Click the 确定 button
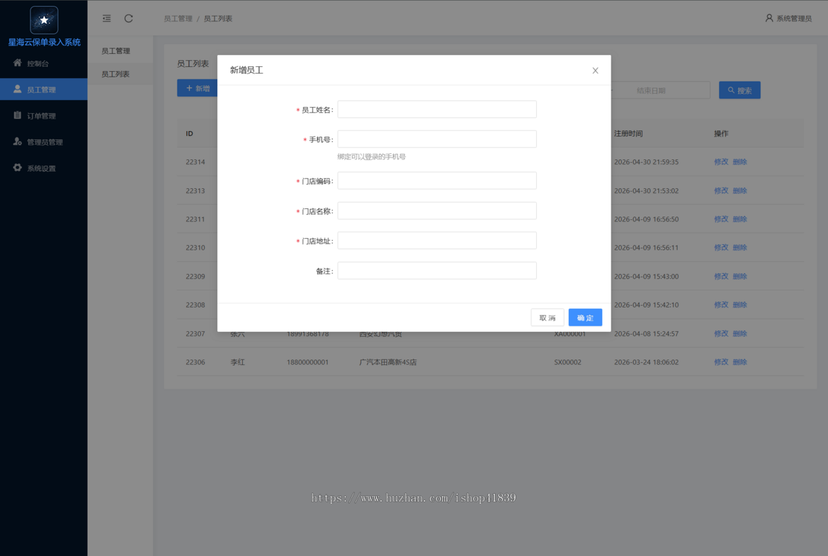 [585, 317]
